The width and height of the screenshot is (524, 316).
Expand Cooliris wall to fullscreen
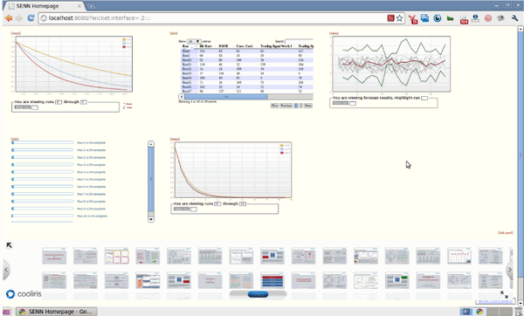[504, 294]
